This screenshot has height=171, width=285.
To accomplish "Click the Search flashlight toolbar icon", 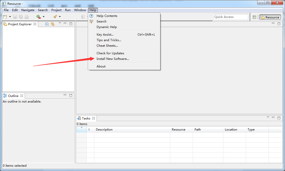I will click(x=55, y=17).
